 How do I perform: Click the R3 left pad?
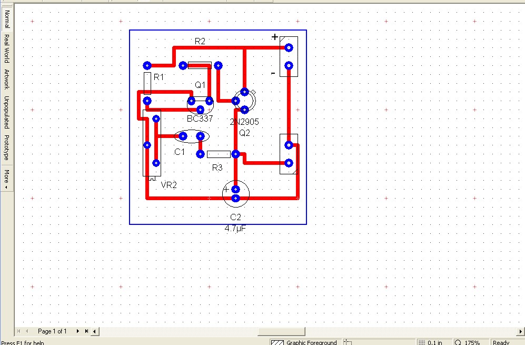point(200,154)
